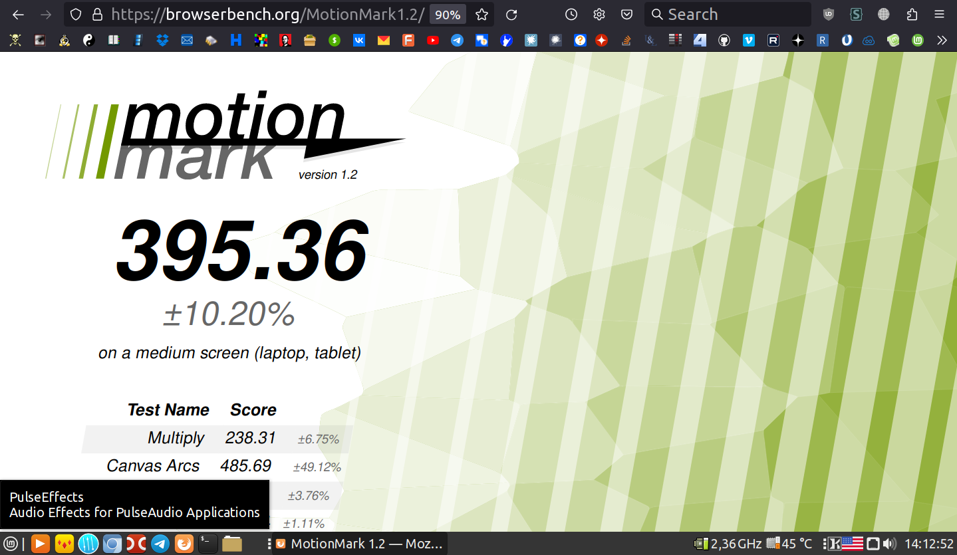Launch the orange media player in taskbar
Viewport: 957px width, 555px height.
tap(40, 544)
